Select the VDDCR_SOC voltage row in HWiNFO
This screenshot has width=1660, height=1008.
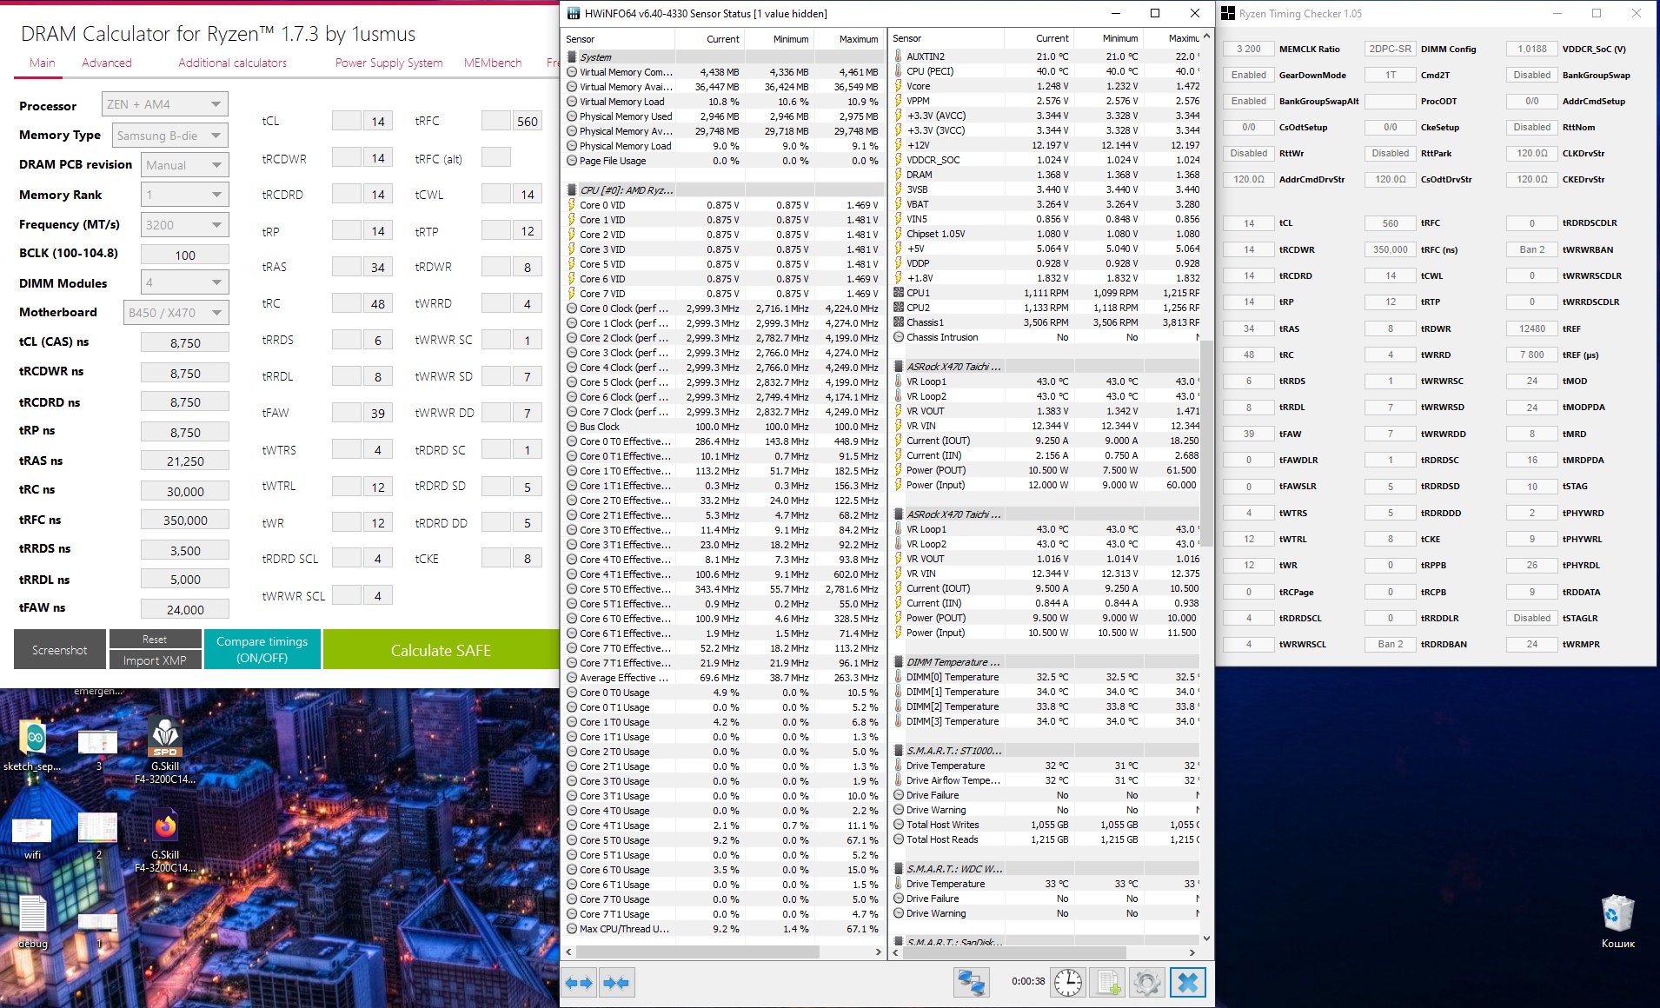pos(1046,160)
